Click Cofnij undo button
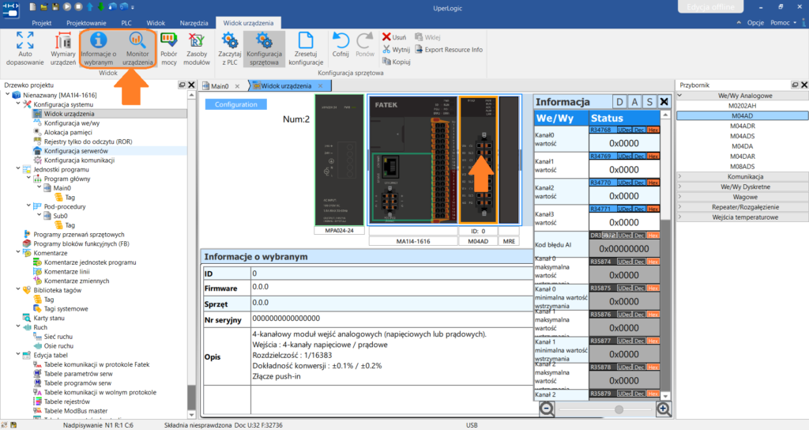This screenshot has height=430, width=809. 341,45
